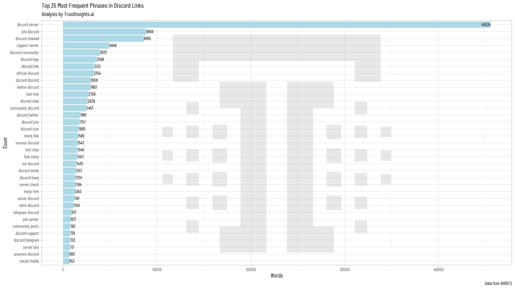Click the 'support server' label
Image resolution: width=515 pixels, height=289 pixels.
point(27,45)
